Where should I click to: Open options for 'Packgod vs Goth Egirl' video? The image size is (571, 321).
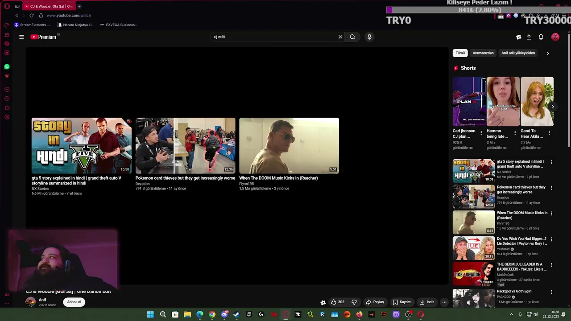pos(551,292)
